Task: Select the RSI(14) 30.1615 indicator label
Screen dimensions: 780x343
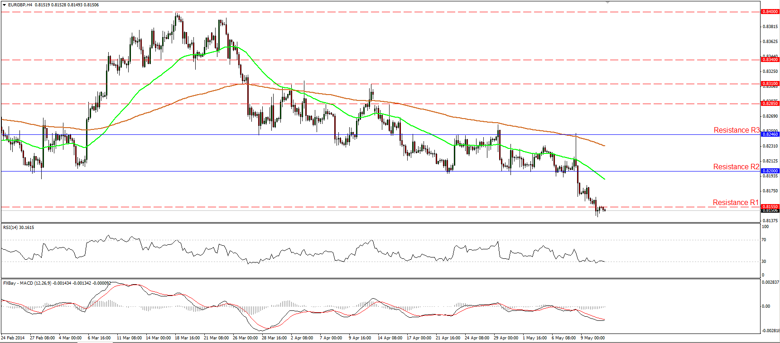Action: (19, 228)
